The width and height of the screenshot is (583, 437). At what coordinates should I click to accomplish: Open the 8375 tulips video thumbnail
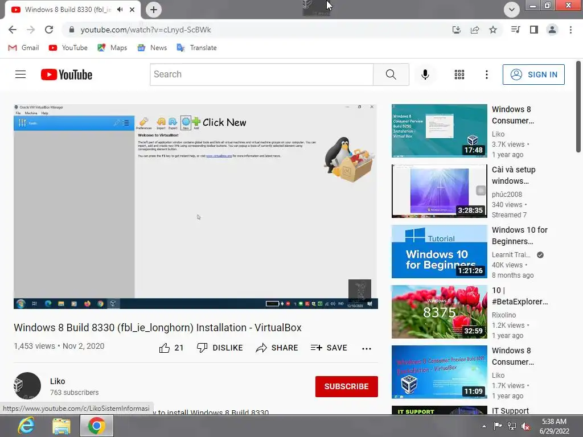[439, 312]
